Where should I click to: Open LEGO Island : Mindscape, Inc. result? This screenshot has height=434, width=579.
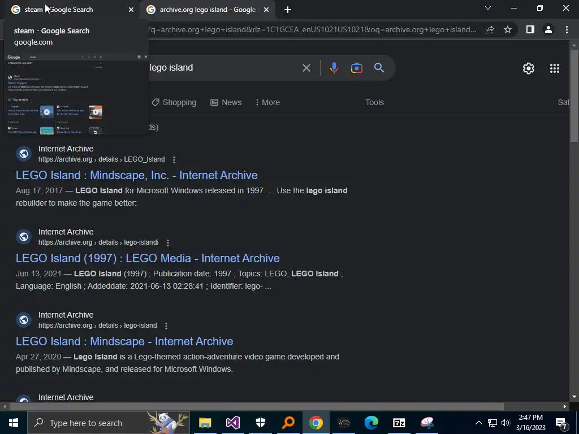(x=137, y=175)
